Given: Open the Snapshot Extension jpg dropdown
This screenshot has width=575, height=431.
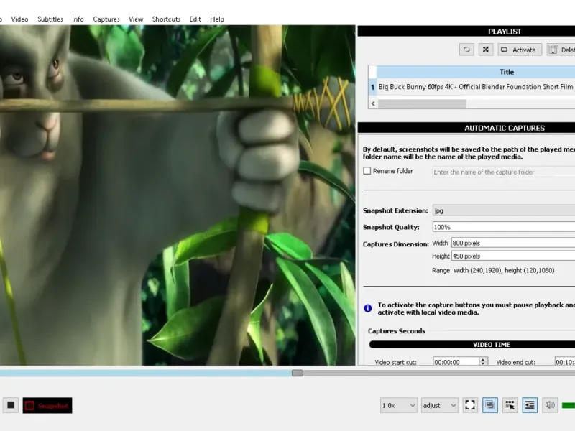Looking at the screenshot, I should tap(503, 210).
